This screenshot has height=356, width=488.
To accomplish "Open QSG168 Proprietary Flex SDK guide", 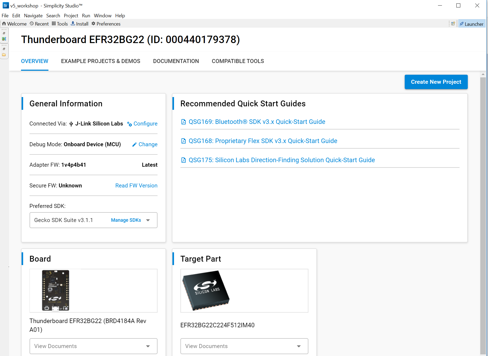I will tap(263, 141).
